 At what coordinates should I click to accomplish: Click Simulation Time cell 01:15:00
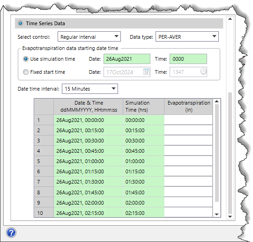coord(144,171)
